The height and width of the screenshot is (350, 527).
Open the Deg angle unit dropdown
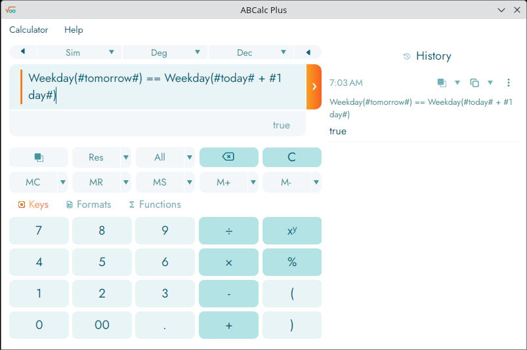(198, 52)
